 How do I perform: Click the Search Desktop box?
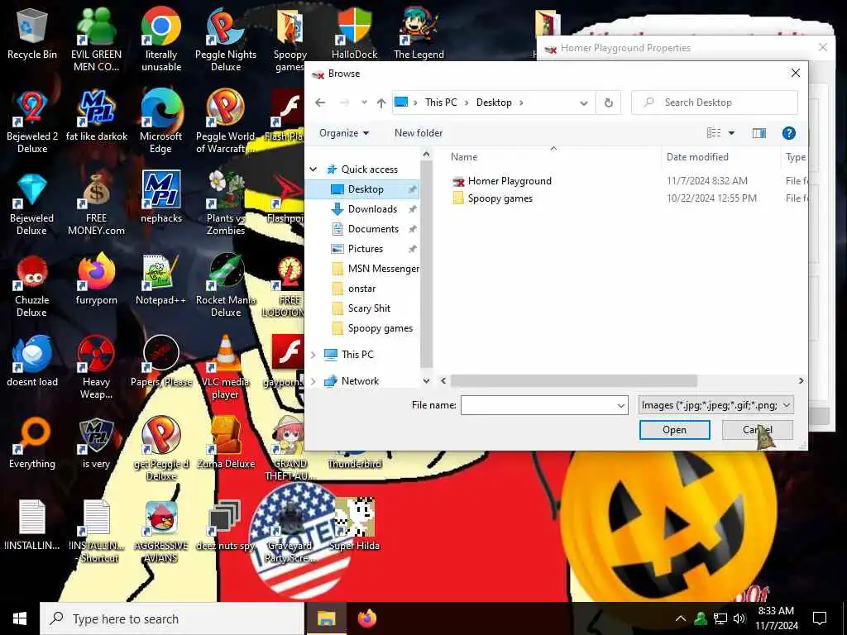coord(714,103)
